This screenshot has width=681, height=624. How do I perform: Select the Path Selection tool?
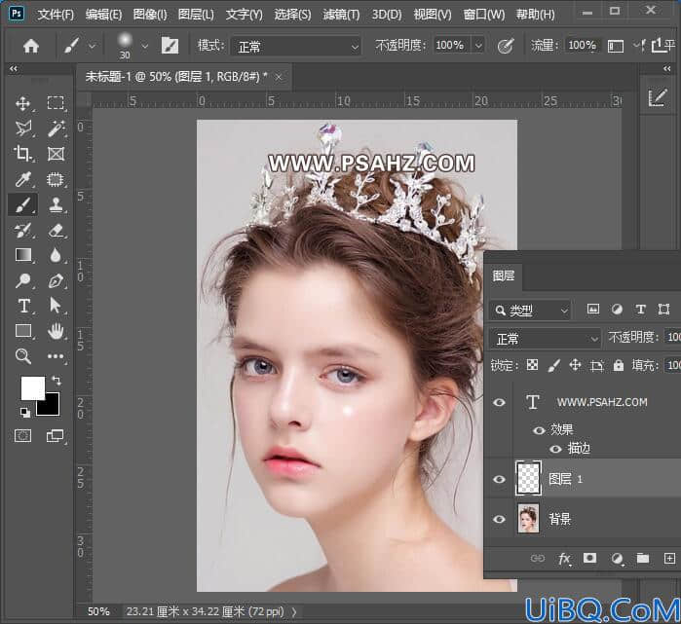(56, 306)
